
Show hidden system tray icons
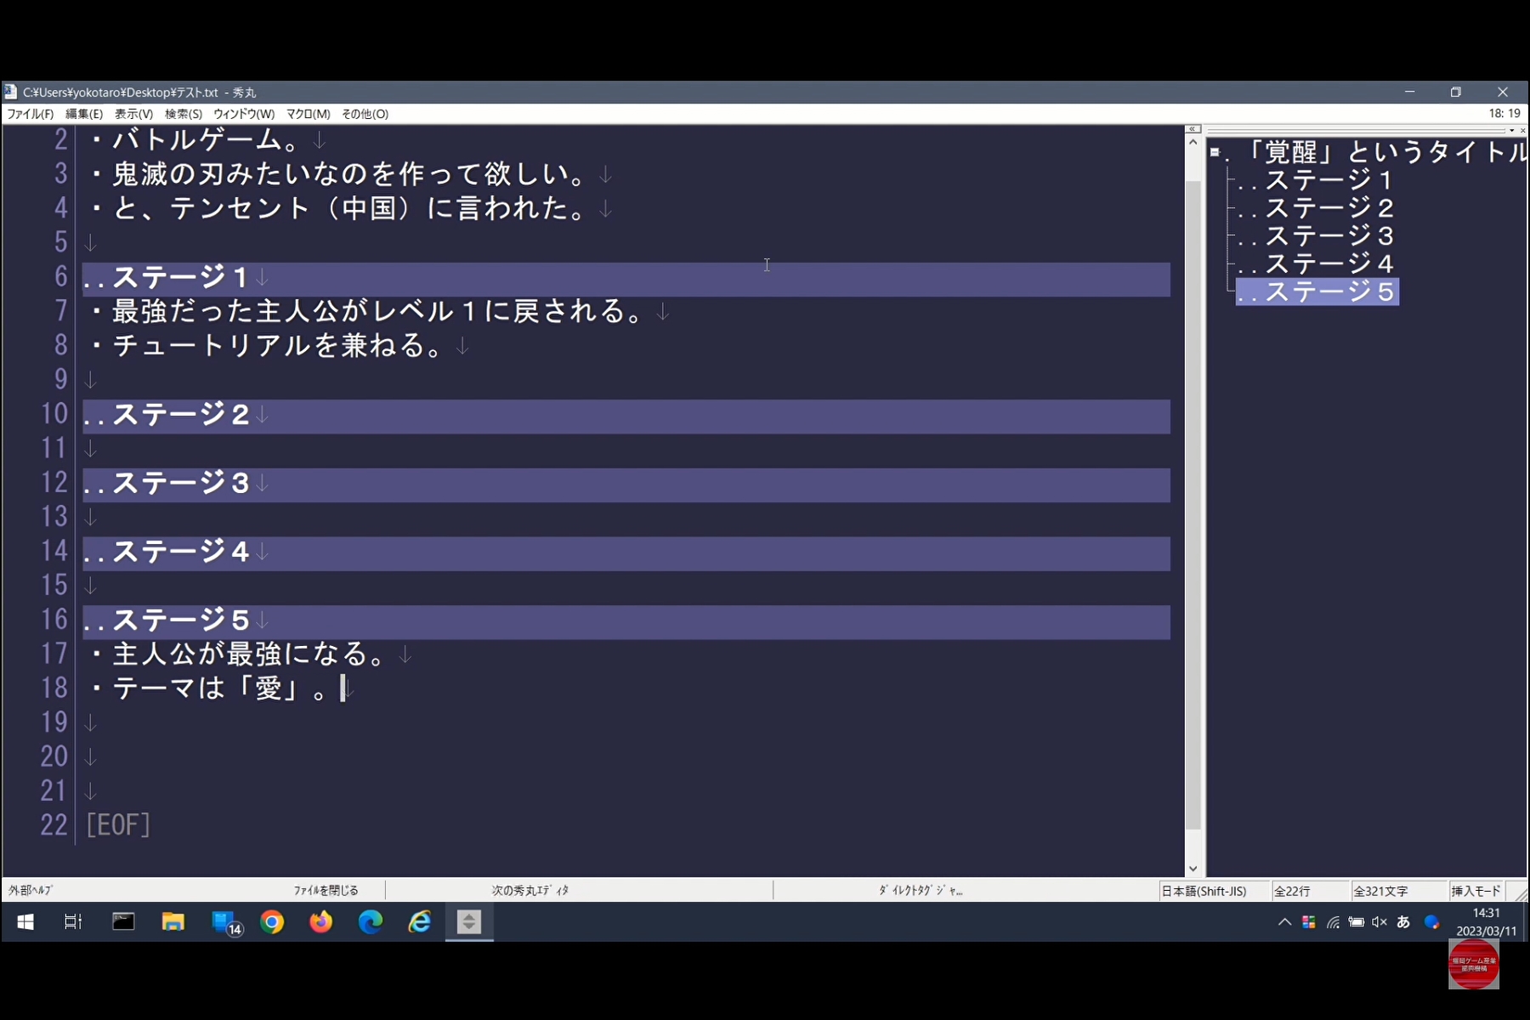coord(1284,922)
